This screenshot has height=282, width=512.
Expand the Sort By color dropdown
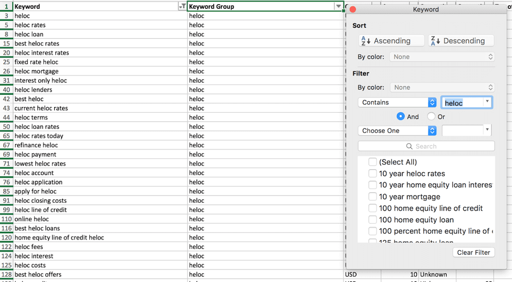(x=442, y=57)
